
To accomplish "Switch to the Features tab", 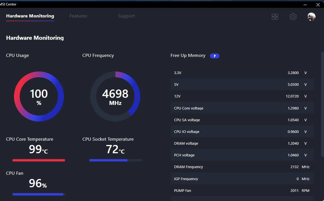I will [x=78, y=16].
